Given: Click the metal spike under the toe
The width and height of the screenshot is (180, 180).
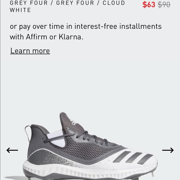Looking at the screenshot, I should coord(152,174).
